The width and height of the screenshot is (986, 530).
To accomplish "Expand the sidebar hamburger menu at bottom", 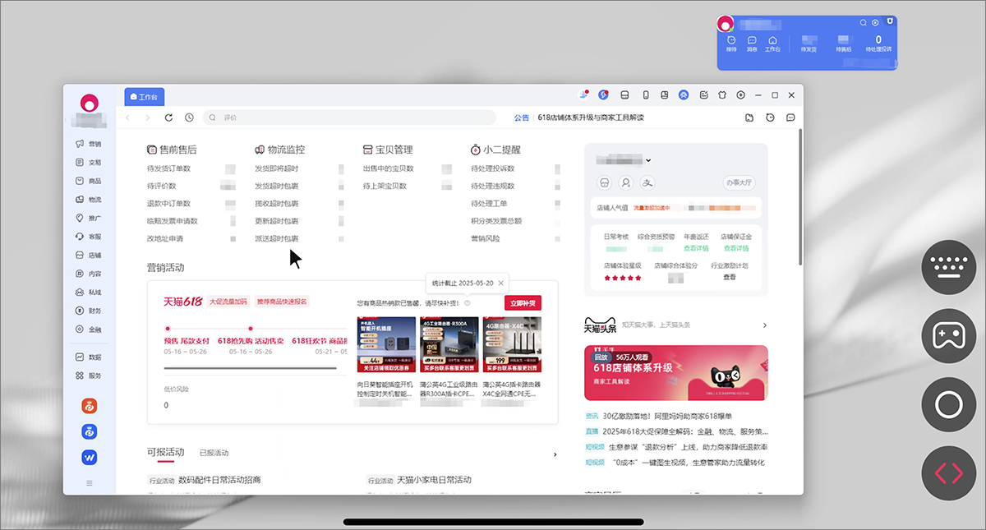I will pyautogui.click(x=90, y=483).
